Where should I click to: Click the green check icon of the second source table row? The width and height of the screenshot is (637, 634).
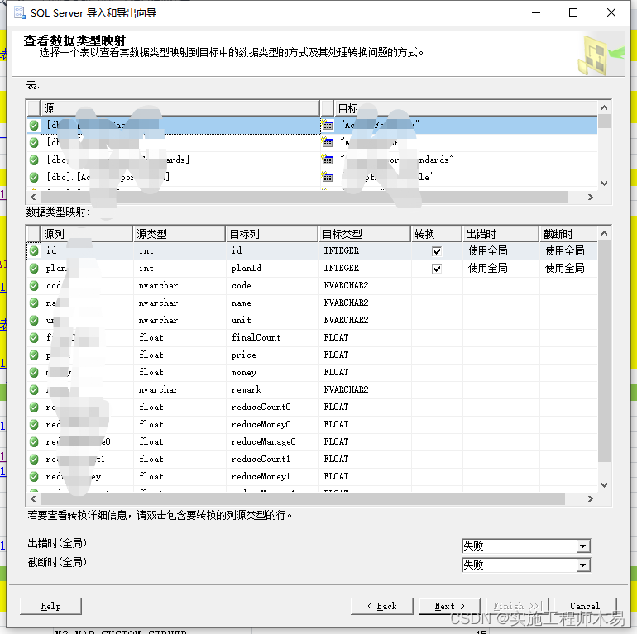click(x=34, y=142)
